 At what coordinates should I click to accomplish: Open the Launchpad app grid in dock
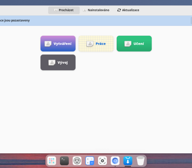click(52, 161)
